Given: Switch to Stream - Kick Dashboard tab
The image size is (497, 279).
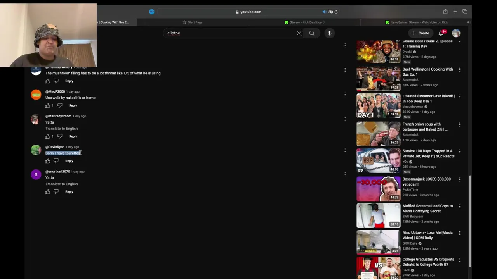Looking at the screenshot, I should click(304, 22).
